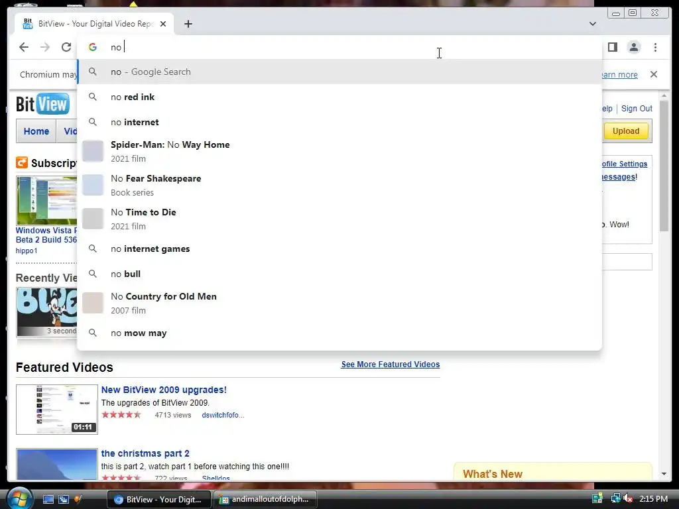The image size is (679, 509).
Task: Close the BitView browser tab
Action: pos(163,24)
